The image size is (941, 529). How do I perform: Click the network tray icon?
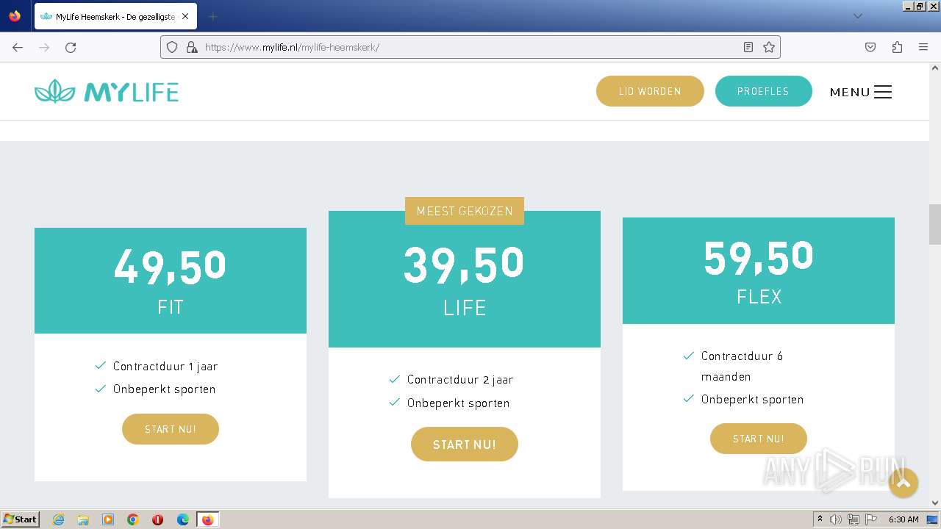coord(854,519)
